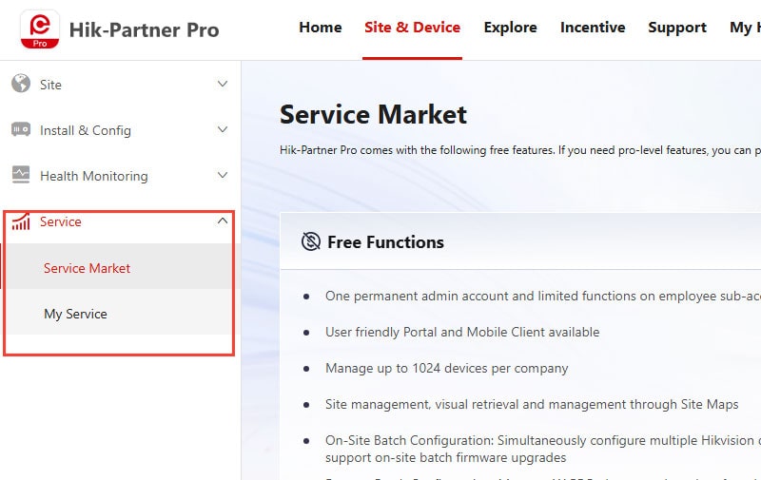Screen dimensions: 761x480
Task: Switch to the Support tab
Action: 677,28
